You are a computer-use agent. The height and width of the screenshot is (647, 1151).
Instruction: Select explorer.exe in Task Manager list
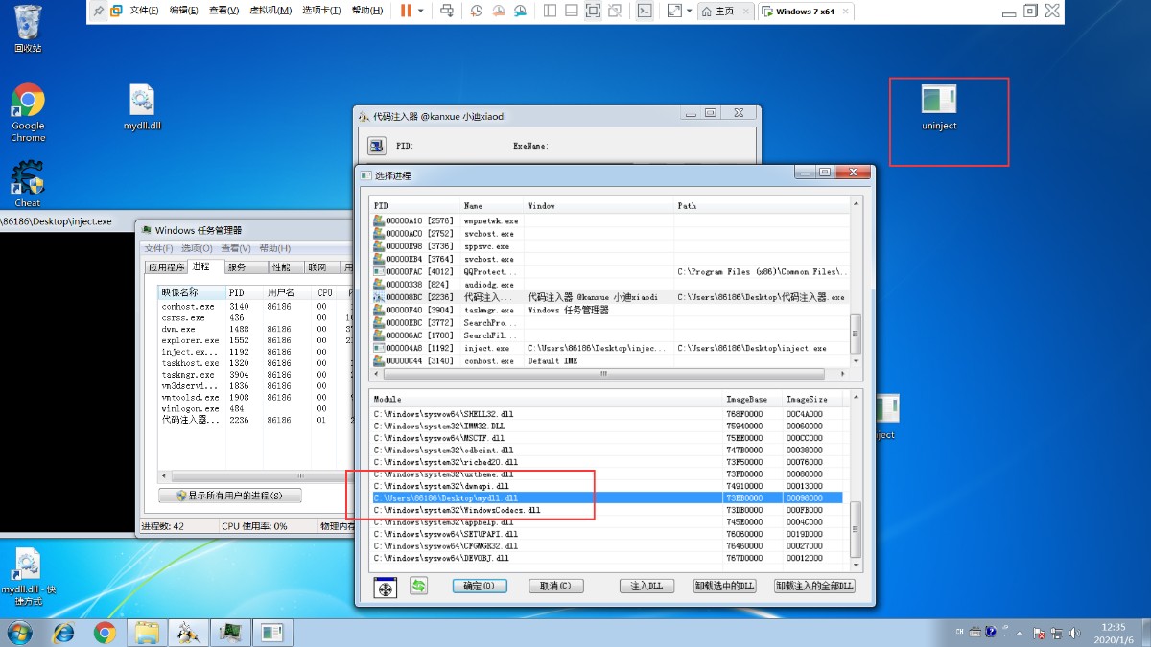[x=255, y=340]
